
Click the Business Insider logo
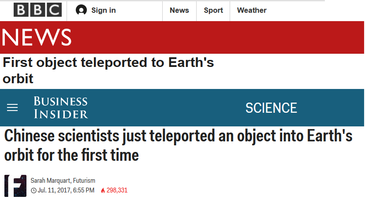pos(60,108)
